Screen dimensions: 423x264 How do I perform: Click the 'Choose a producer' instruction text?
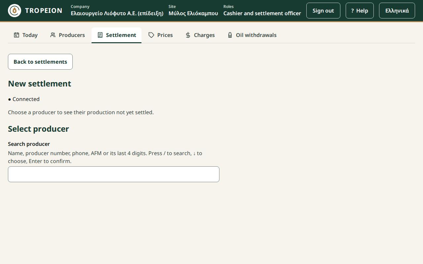pyautogui.click(x=81, y=112)
